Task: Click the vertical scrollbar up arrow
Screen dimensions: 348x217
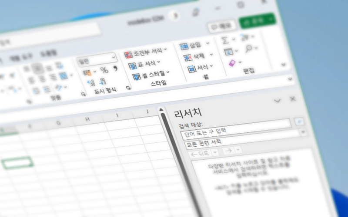Action: tap(161, 110)
